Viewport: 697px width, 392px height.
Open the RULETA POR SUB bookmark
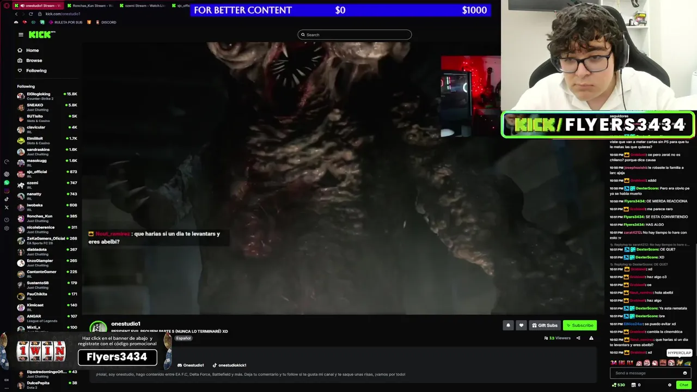tap(65, 22)
